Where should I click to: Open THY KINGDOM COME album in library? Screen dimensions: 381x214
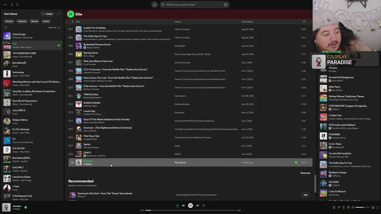[x=32, y=55]
